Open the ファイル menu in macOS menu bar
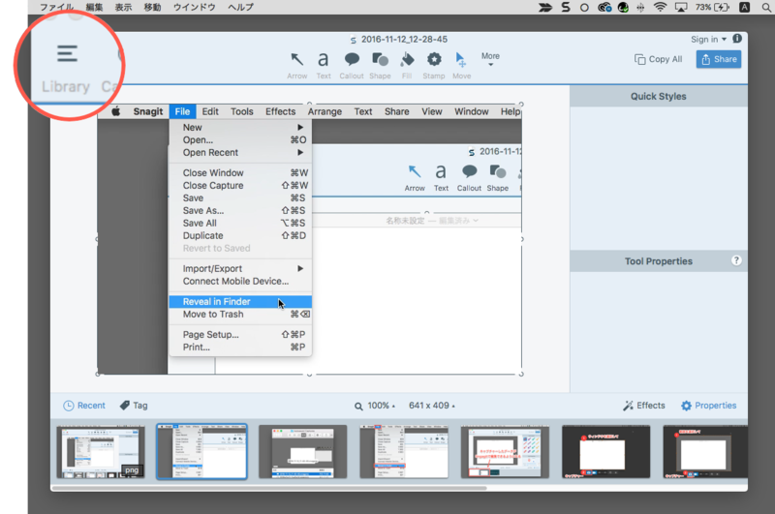This screenshot has width=775, height=514. click(x=57, y=7)
